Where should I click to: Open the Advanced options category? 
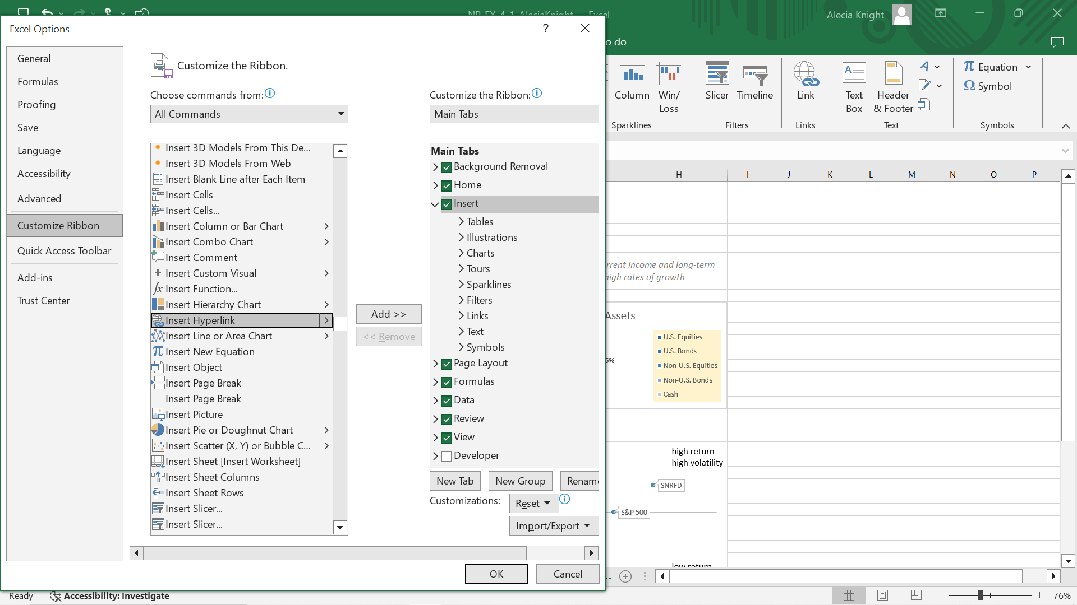pyautogui.click(x=65, y=198)
